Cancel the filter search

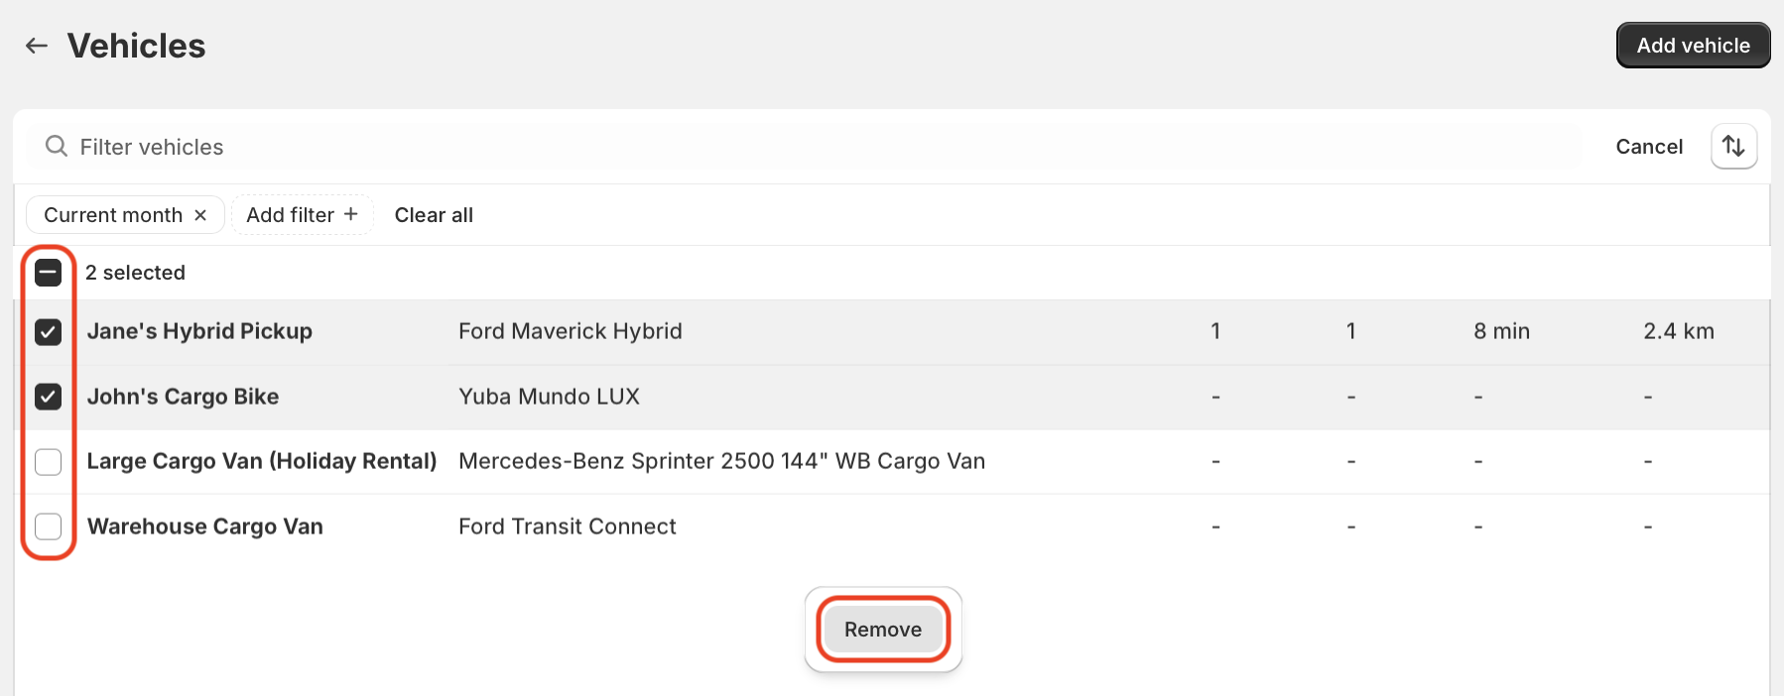coord(1649,147)
